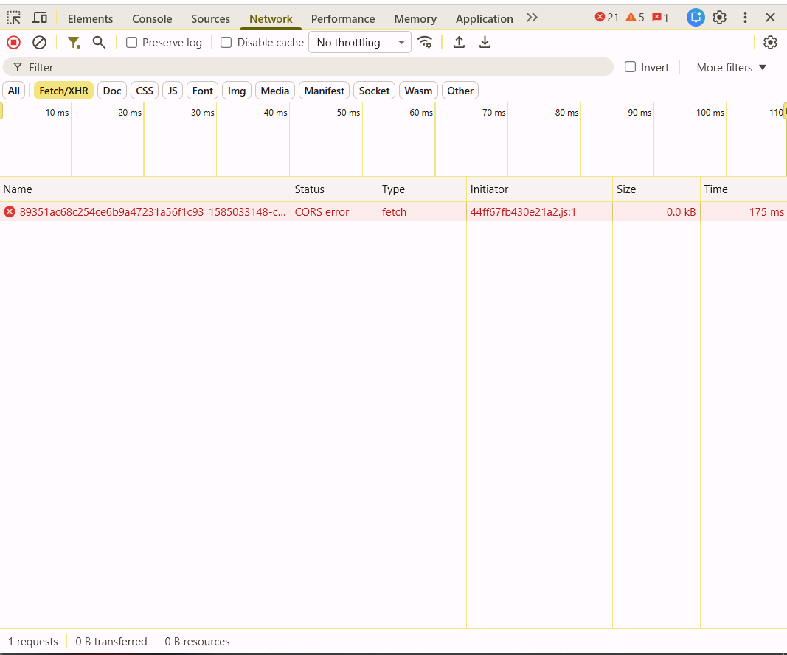Open the No throttling dropdown
Image resolution: width=787 pixels, height=655 pixels.
pyautogui.click(x=360, y=43)
